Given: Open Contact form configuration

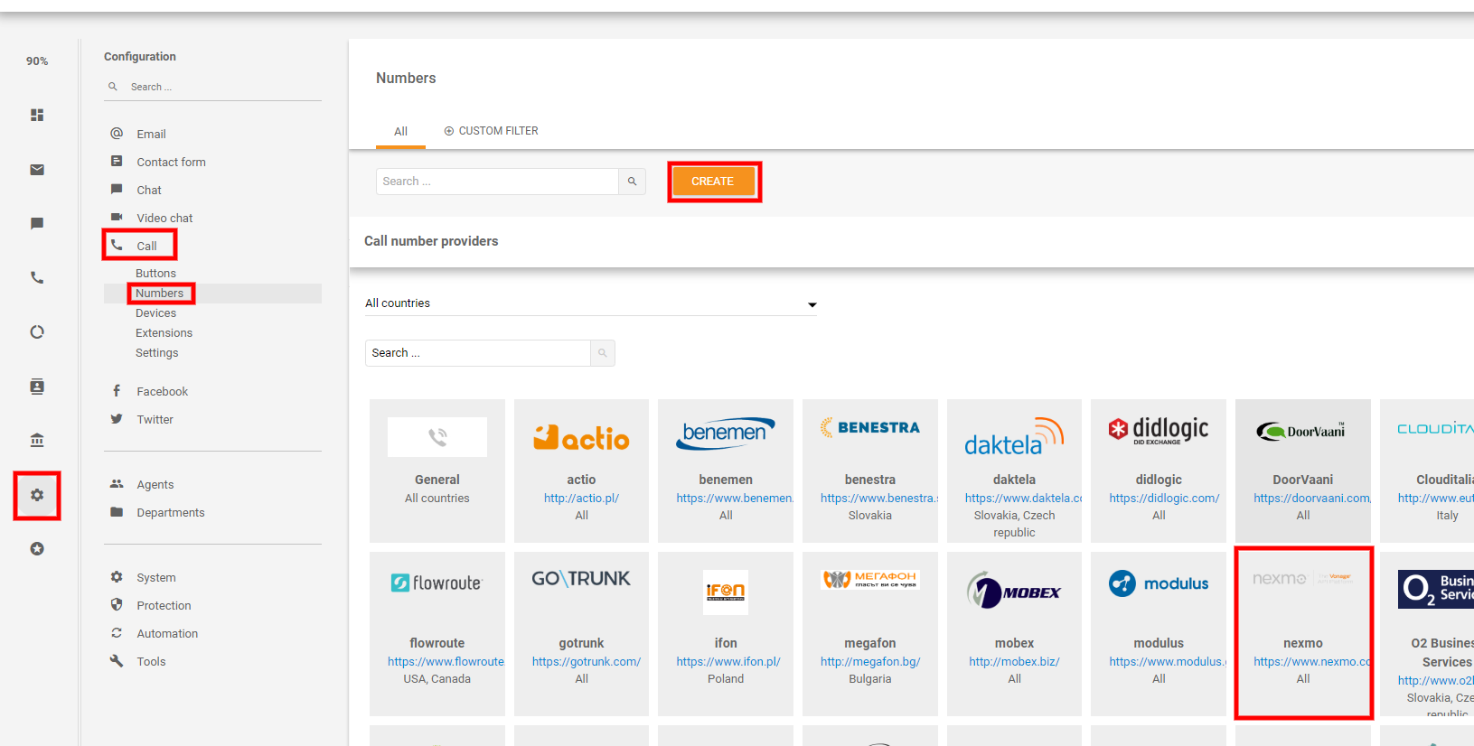Looking at the screenshot, I should 171,162.
